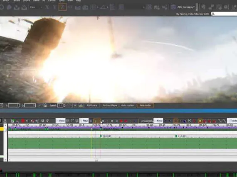Toggle the Mute Audio button
Screen dimensions: 237x177
coord(145,105)
